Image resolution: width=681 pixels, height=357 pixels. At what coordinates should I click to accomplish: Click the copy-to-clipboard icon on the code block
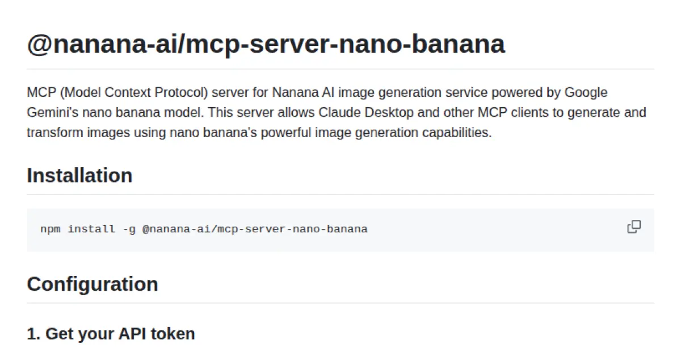click(633, 227)
